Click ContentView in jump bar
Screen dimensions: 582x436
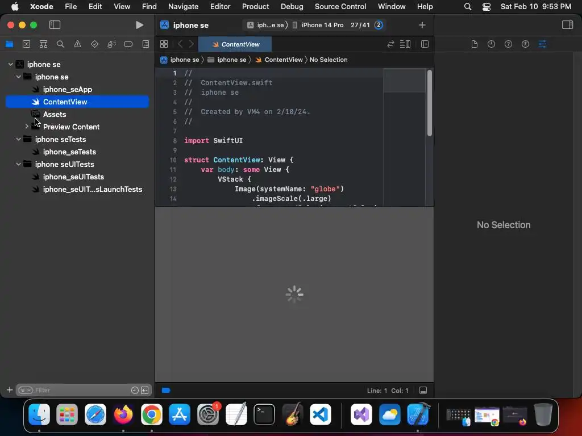[x=278, y=60]
